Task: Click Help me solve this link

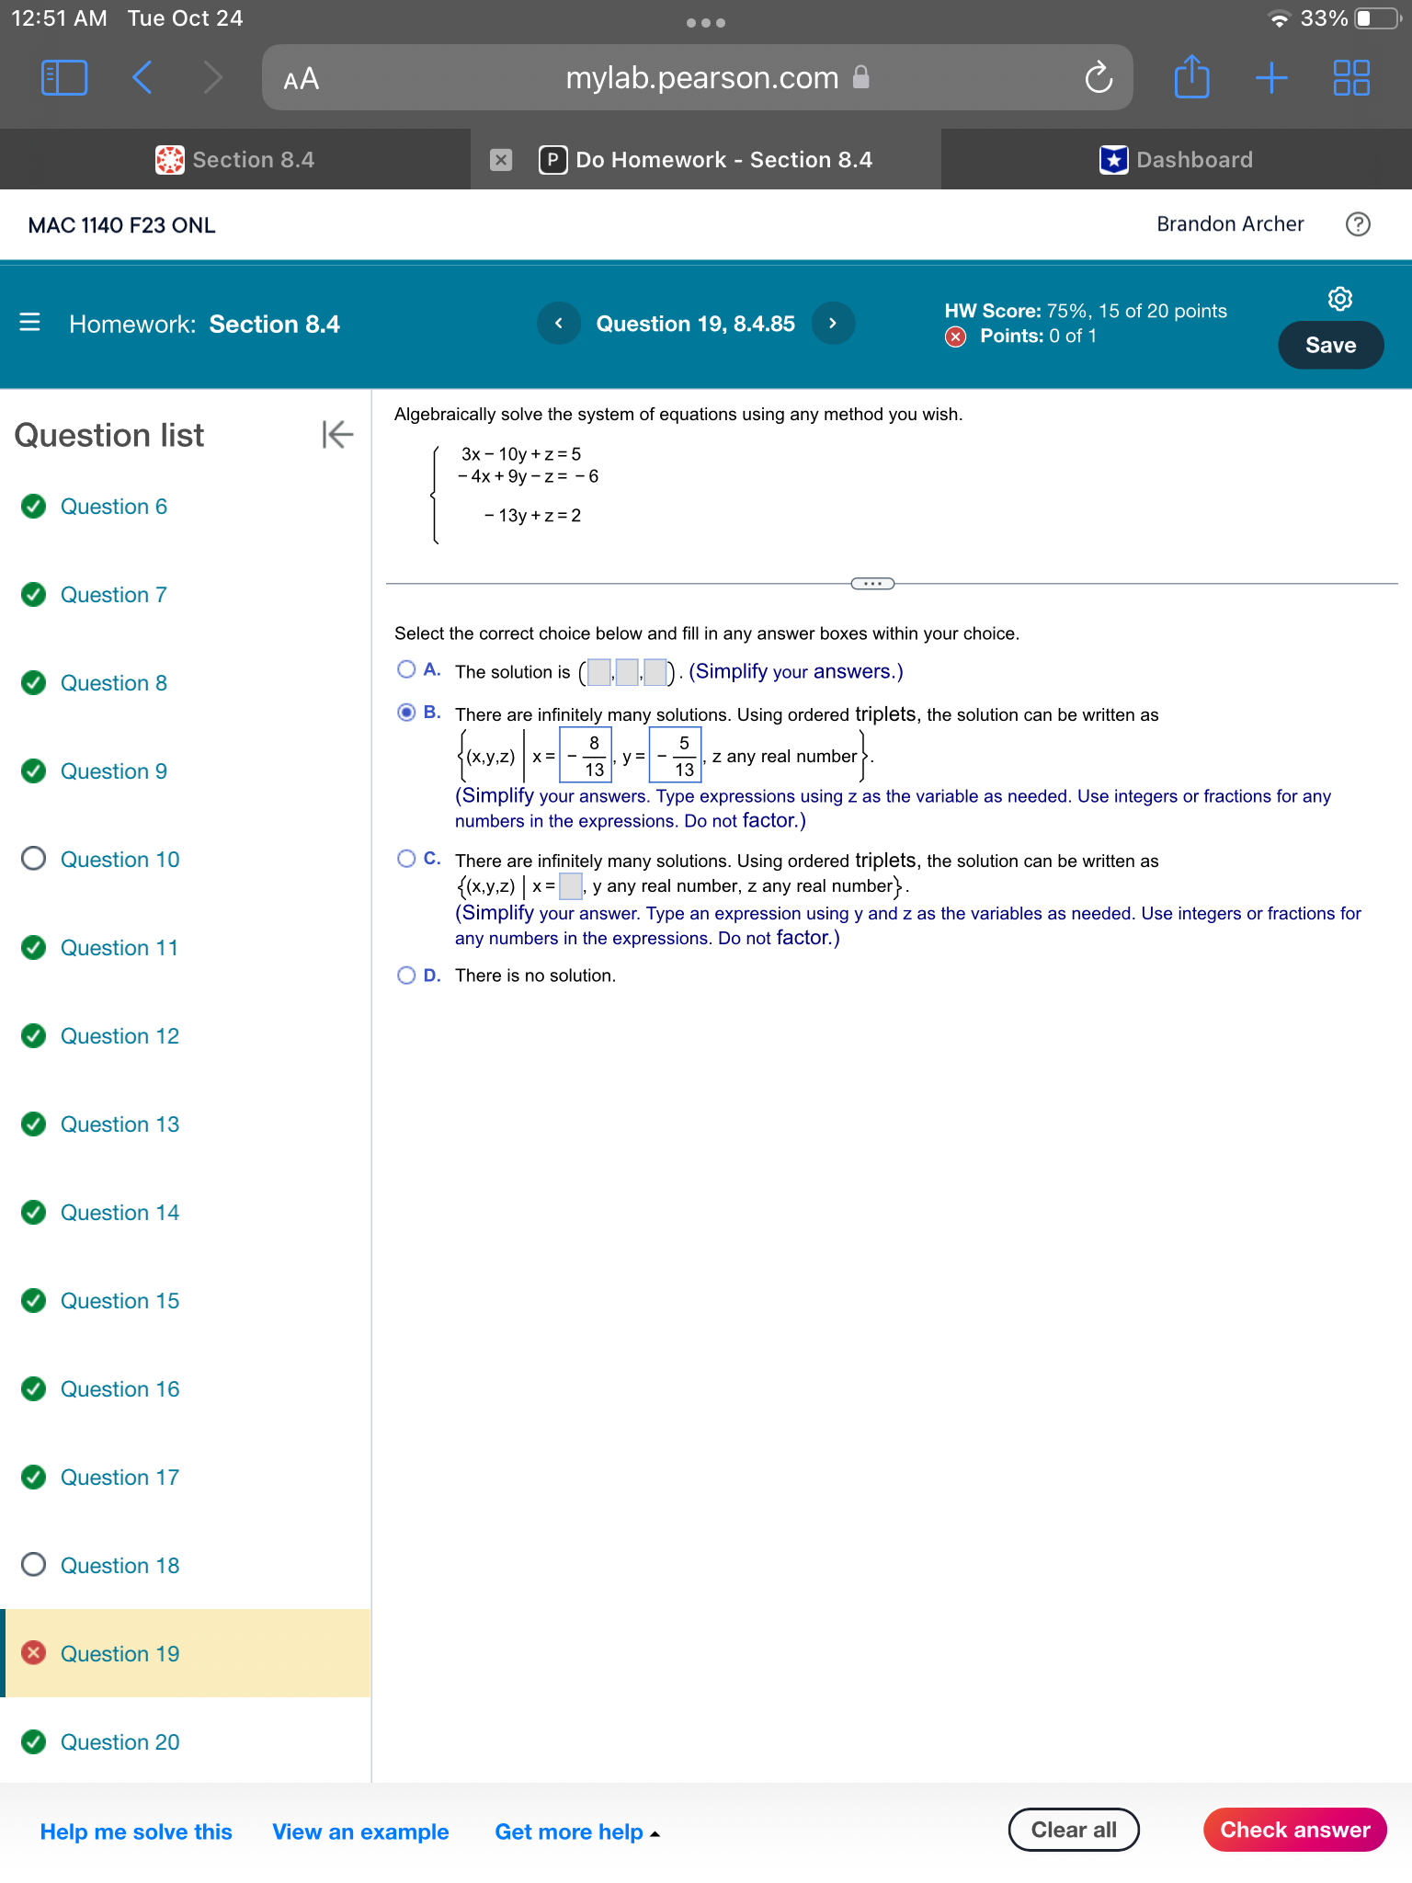Action: (x=136, y=1832)
